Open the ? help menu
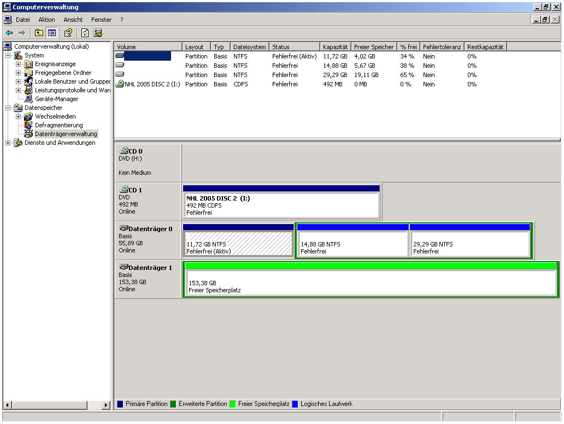Viewport: 564px width, 424px height. click(121, 20)
